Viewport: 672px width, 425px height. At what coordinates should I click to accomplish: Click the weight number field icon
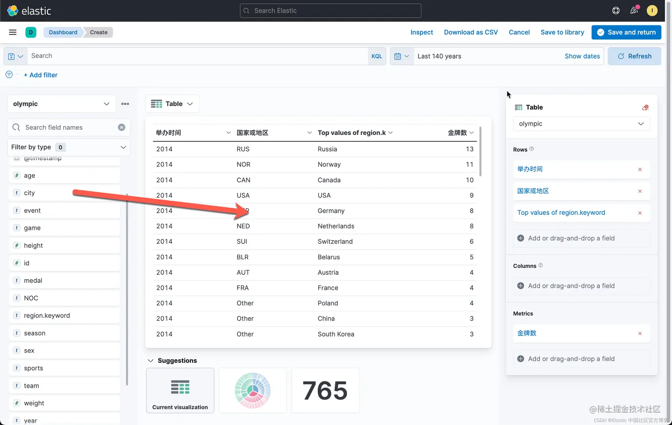tap(16, 403)
